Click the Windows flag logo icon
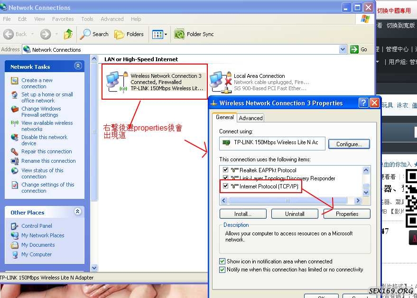The image size is (417, 298). [x=365, y=19]
